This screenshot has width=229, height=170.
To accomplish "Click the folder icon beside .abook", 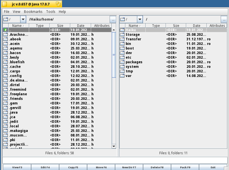I will pyautogui.click(x=5, y=39).
